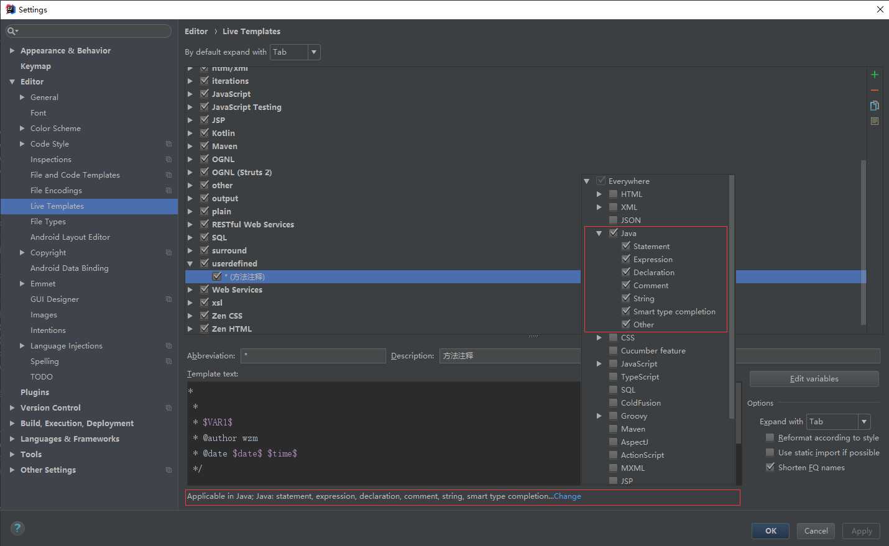Click project-level icon beside Code Style
This screenshot has width=889, height=546.
tap(168, 144)
